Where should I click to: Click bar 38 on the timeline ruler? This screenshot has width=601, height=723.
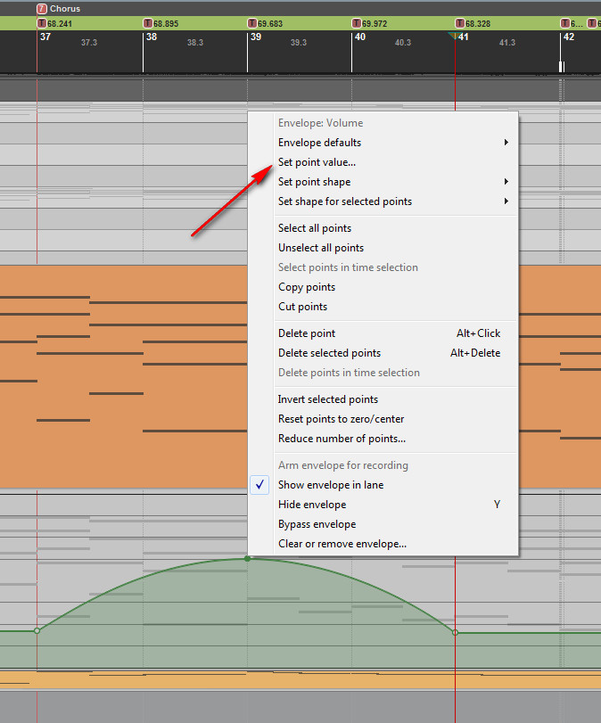[x=152, y=37]
